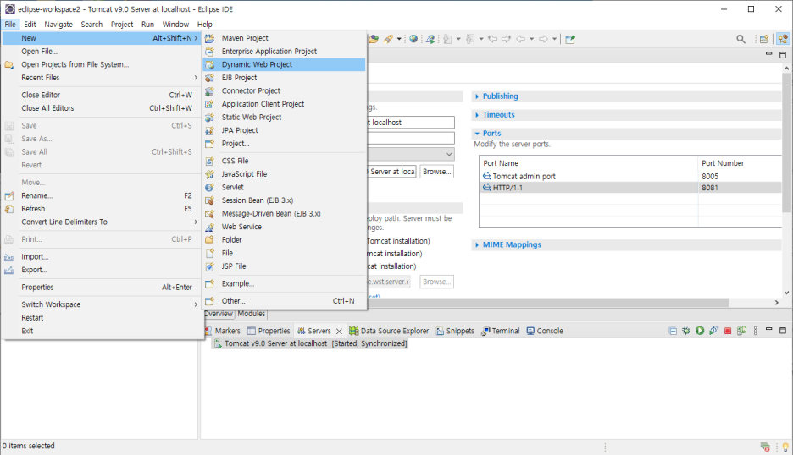This screenshot has width=793, height=455.
Task: Click port number 8005 for Tomcat admin port
Action: (710, 176)
